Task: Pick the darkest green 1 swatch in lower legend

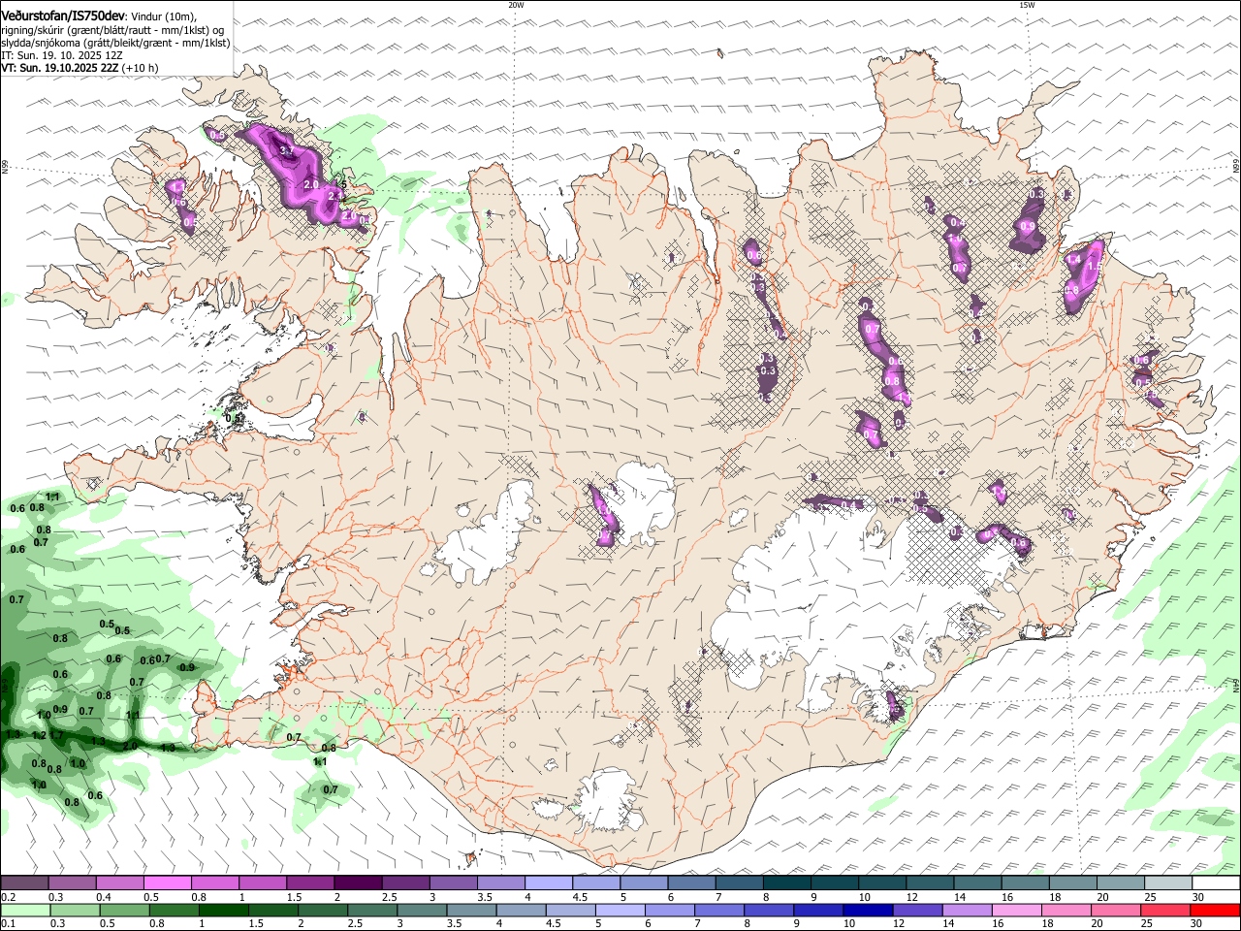Action: (x=224, y=911)
